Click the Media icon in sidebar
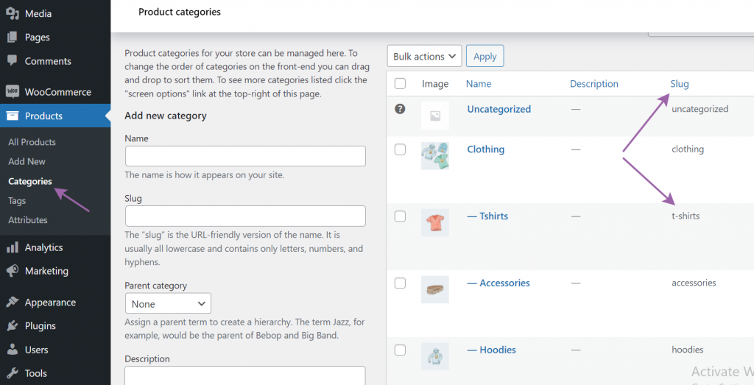Image resolution: width=754 pixels, height=385 pixels. click(13, 13)
